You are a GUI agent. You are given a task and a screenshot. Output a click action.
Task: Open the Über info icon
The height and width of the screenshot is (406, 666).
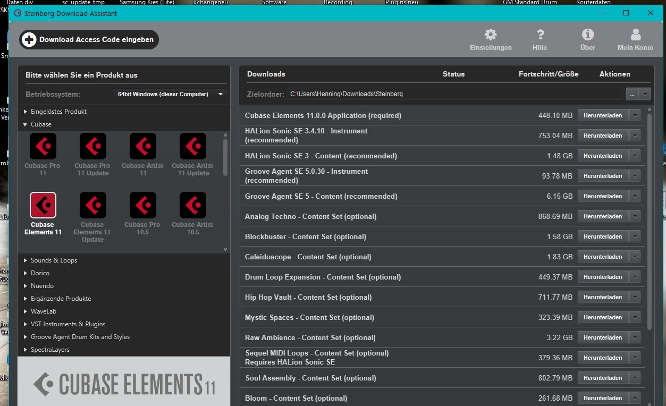click(x=588, y=35)
